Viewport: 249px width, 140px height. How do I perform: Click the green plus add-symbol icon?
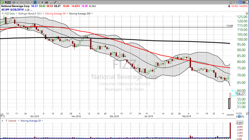[2, 2]
